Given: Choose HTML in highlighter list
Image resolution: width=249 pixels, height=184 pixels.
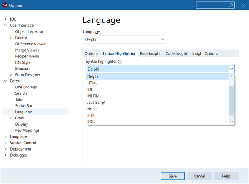Looking at the screenshot, I should (x=158, y=83).
